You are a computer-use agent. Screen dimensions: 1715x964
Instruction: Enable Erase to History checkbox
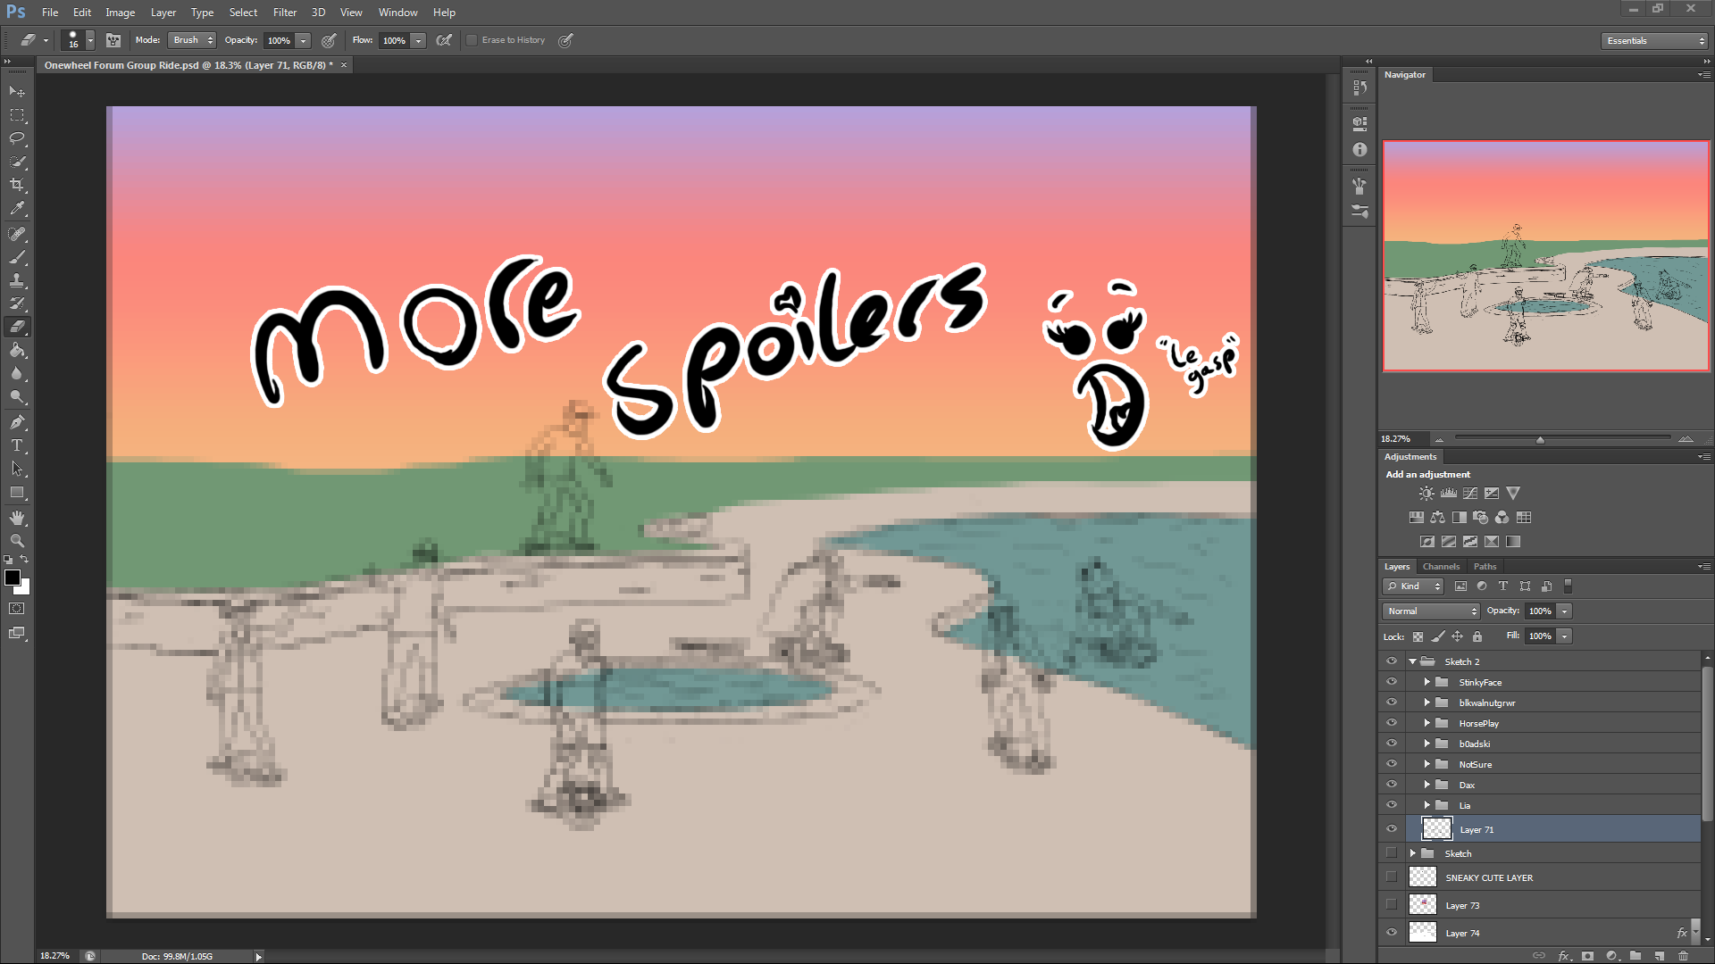click(472, 40)
